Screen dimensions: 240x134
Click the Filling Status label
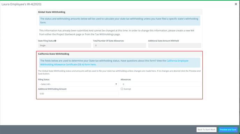point(44,79)
